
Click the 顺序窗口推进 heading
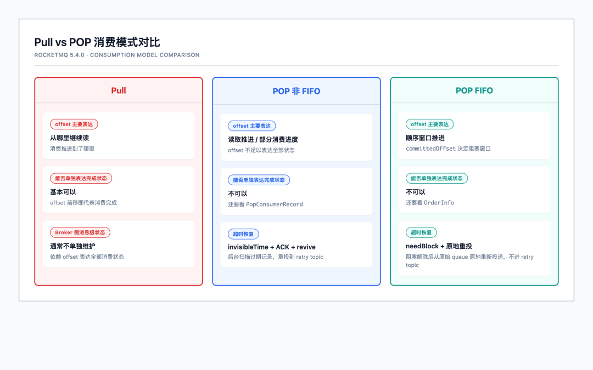[x=425, y=138]
